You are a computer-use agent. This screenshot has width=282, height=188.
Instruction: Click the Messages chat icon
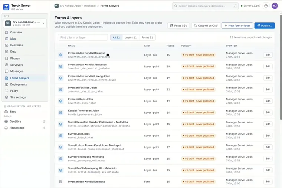7,71
